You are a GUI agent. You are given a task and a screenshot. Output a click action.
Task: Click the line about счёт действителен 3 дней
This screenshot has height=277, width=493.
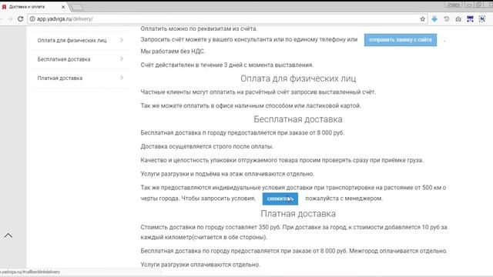(227, 65)
